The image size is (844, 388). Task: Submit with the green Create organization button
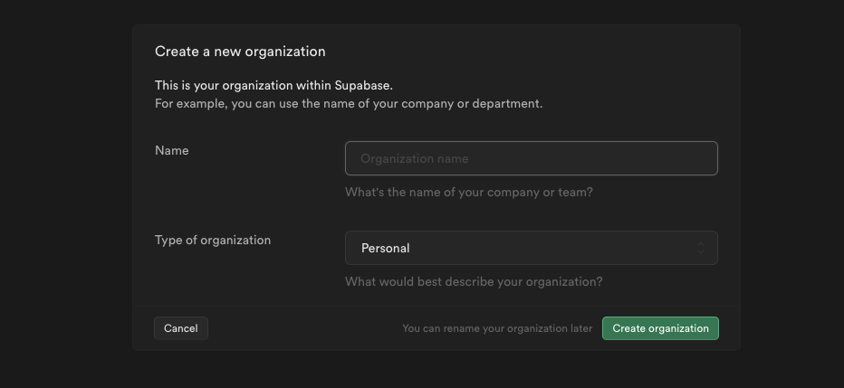click(660, 328)
